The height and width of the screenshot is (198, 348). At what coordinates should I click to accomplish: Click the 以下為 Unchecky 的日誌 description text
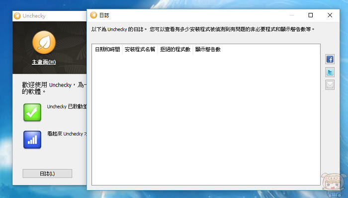point(203,29)
